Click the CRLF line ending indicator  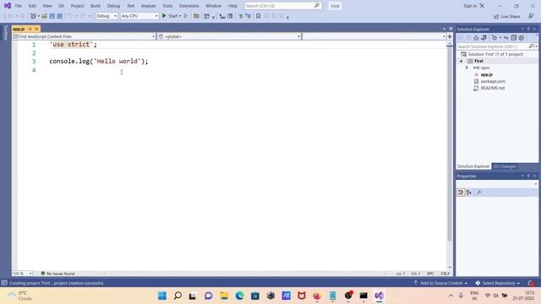click(445, 274)
